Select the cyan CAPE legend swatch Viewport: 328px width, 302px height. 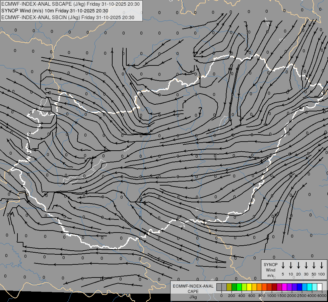[x=310, y=287]
